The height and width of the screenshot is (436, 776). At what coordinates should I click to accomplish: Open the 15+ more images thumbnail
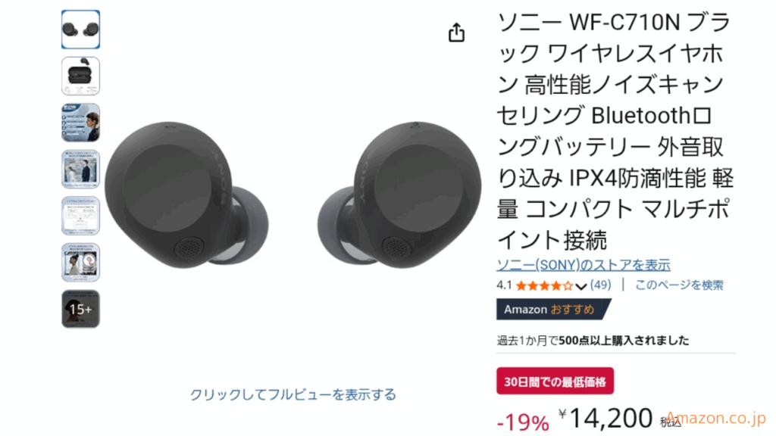coord(80,309)
